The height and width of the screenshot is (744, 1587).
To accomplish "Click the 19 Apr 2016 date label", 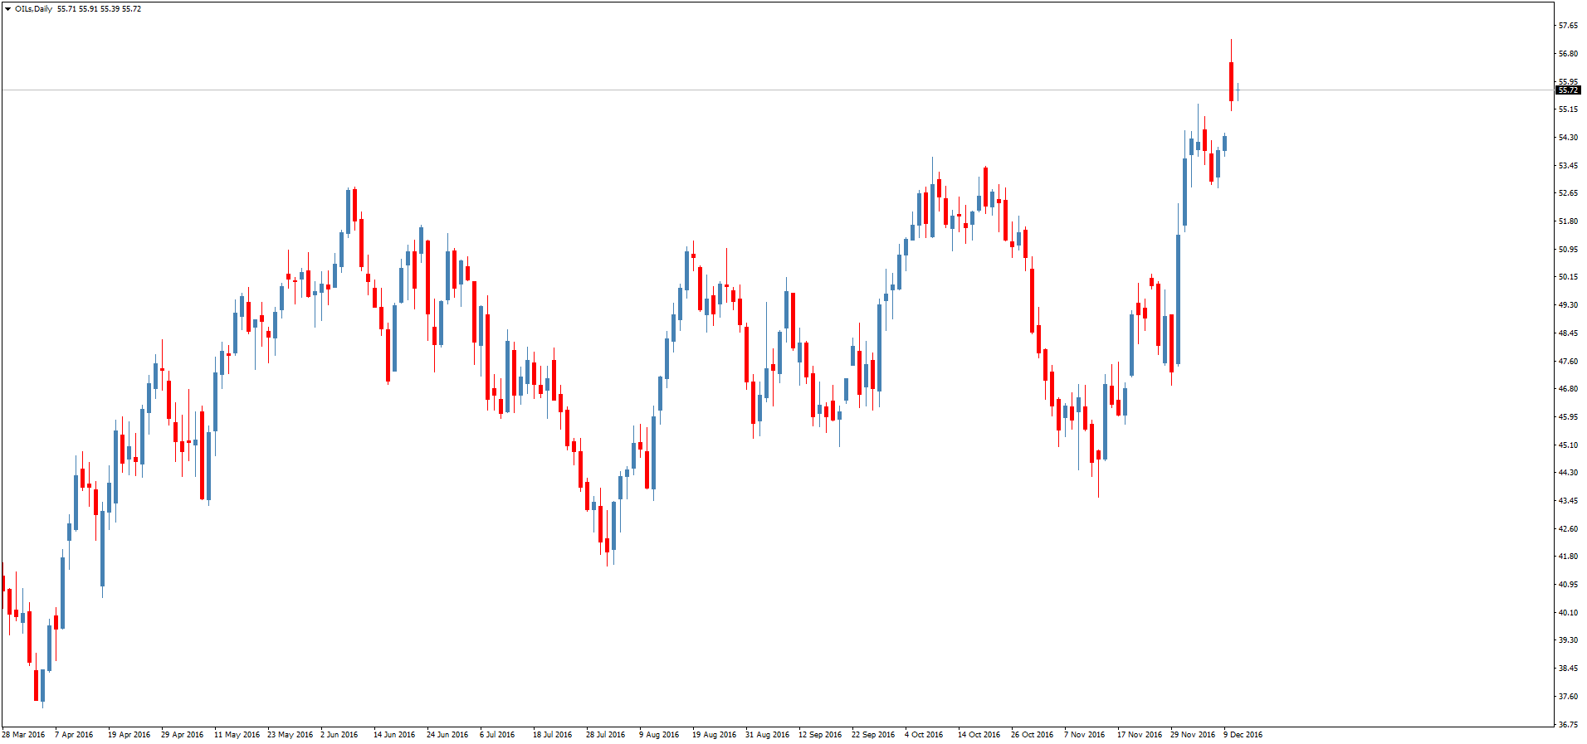I will pyautogui.click(x=129, y=735).
